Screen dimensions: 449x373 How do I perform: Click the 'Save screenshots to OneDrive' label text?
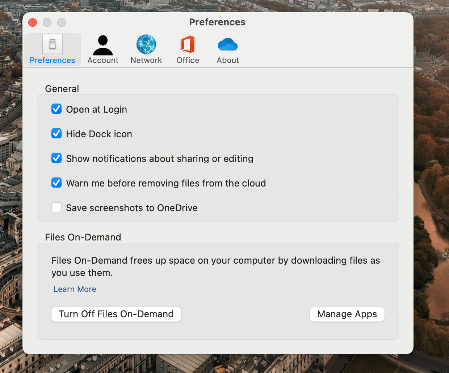tap(132, 208)
